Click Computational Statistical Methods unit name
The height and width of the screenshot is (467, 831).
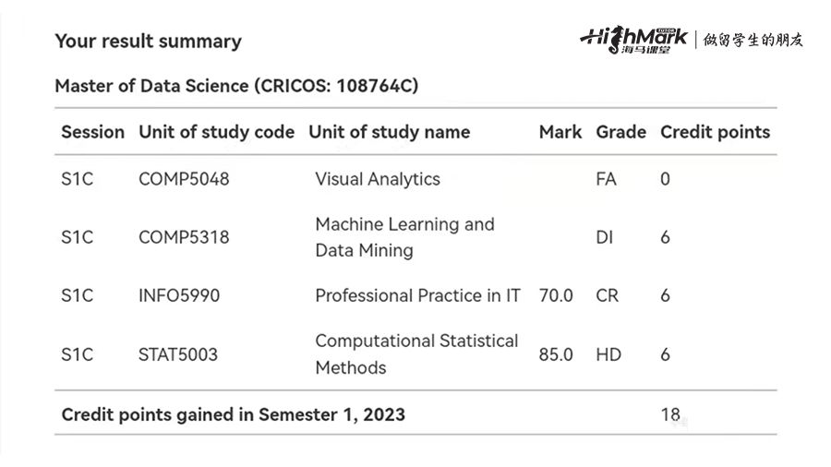[416, 353]
